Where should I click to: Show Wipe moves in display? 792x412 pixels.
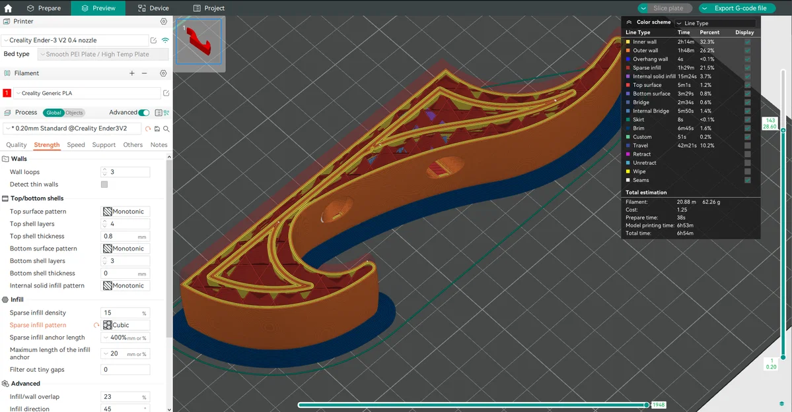[748, 171]
